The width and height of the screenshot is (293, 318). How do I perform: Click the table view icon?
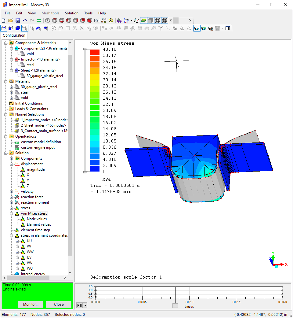[x=228, y=28]
